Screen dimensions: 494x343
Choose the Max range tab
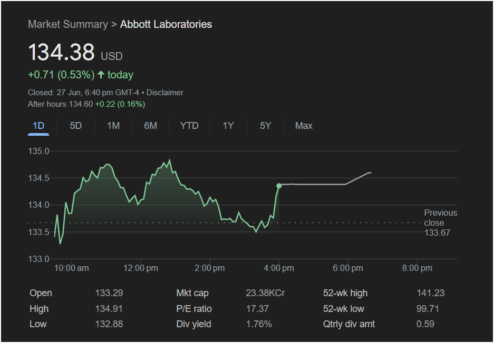(x=304, y=126)
